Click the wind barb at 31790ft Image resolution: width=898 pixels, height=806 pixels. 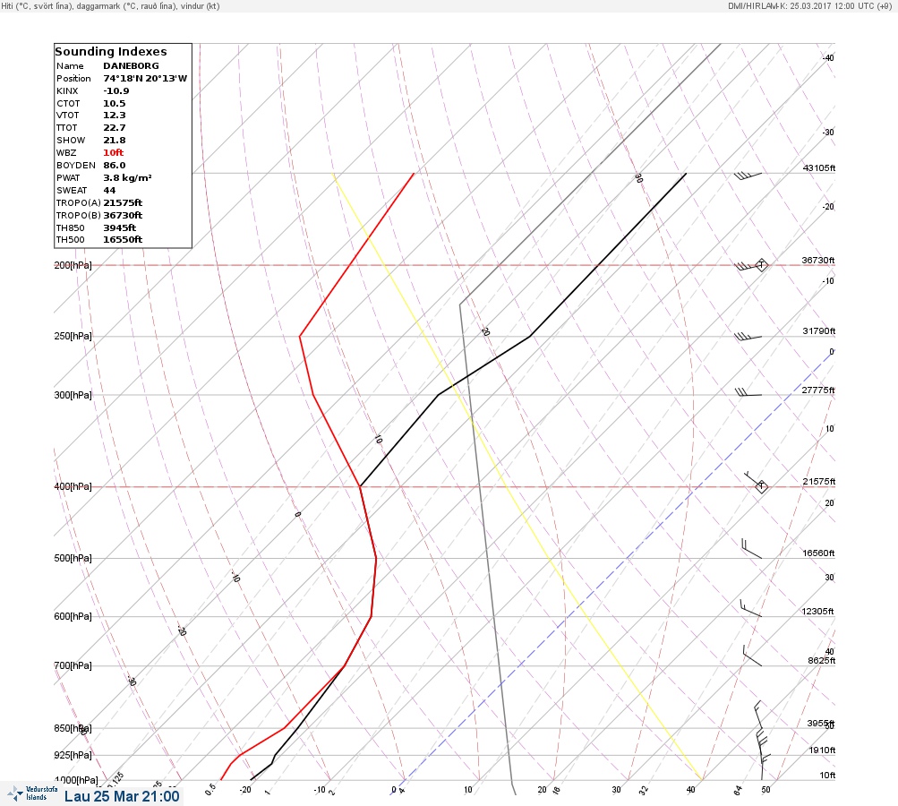point(748,336)
